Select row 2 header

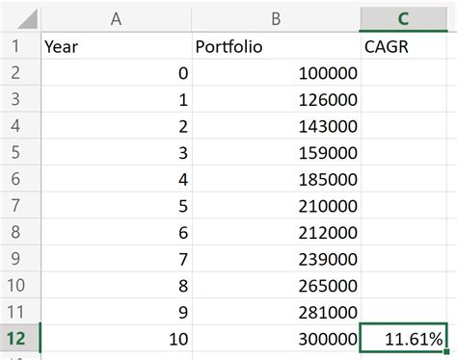pos(20,72)
